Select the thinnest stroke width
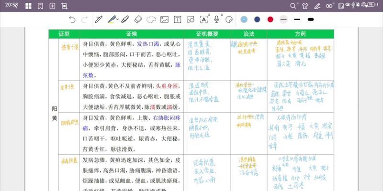The image size is (383, 191). (283, 20)
